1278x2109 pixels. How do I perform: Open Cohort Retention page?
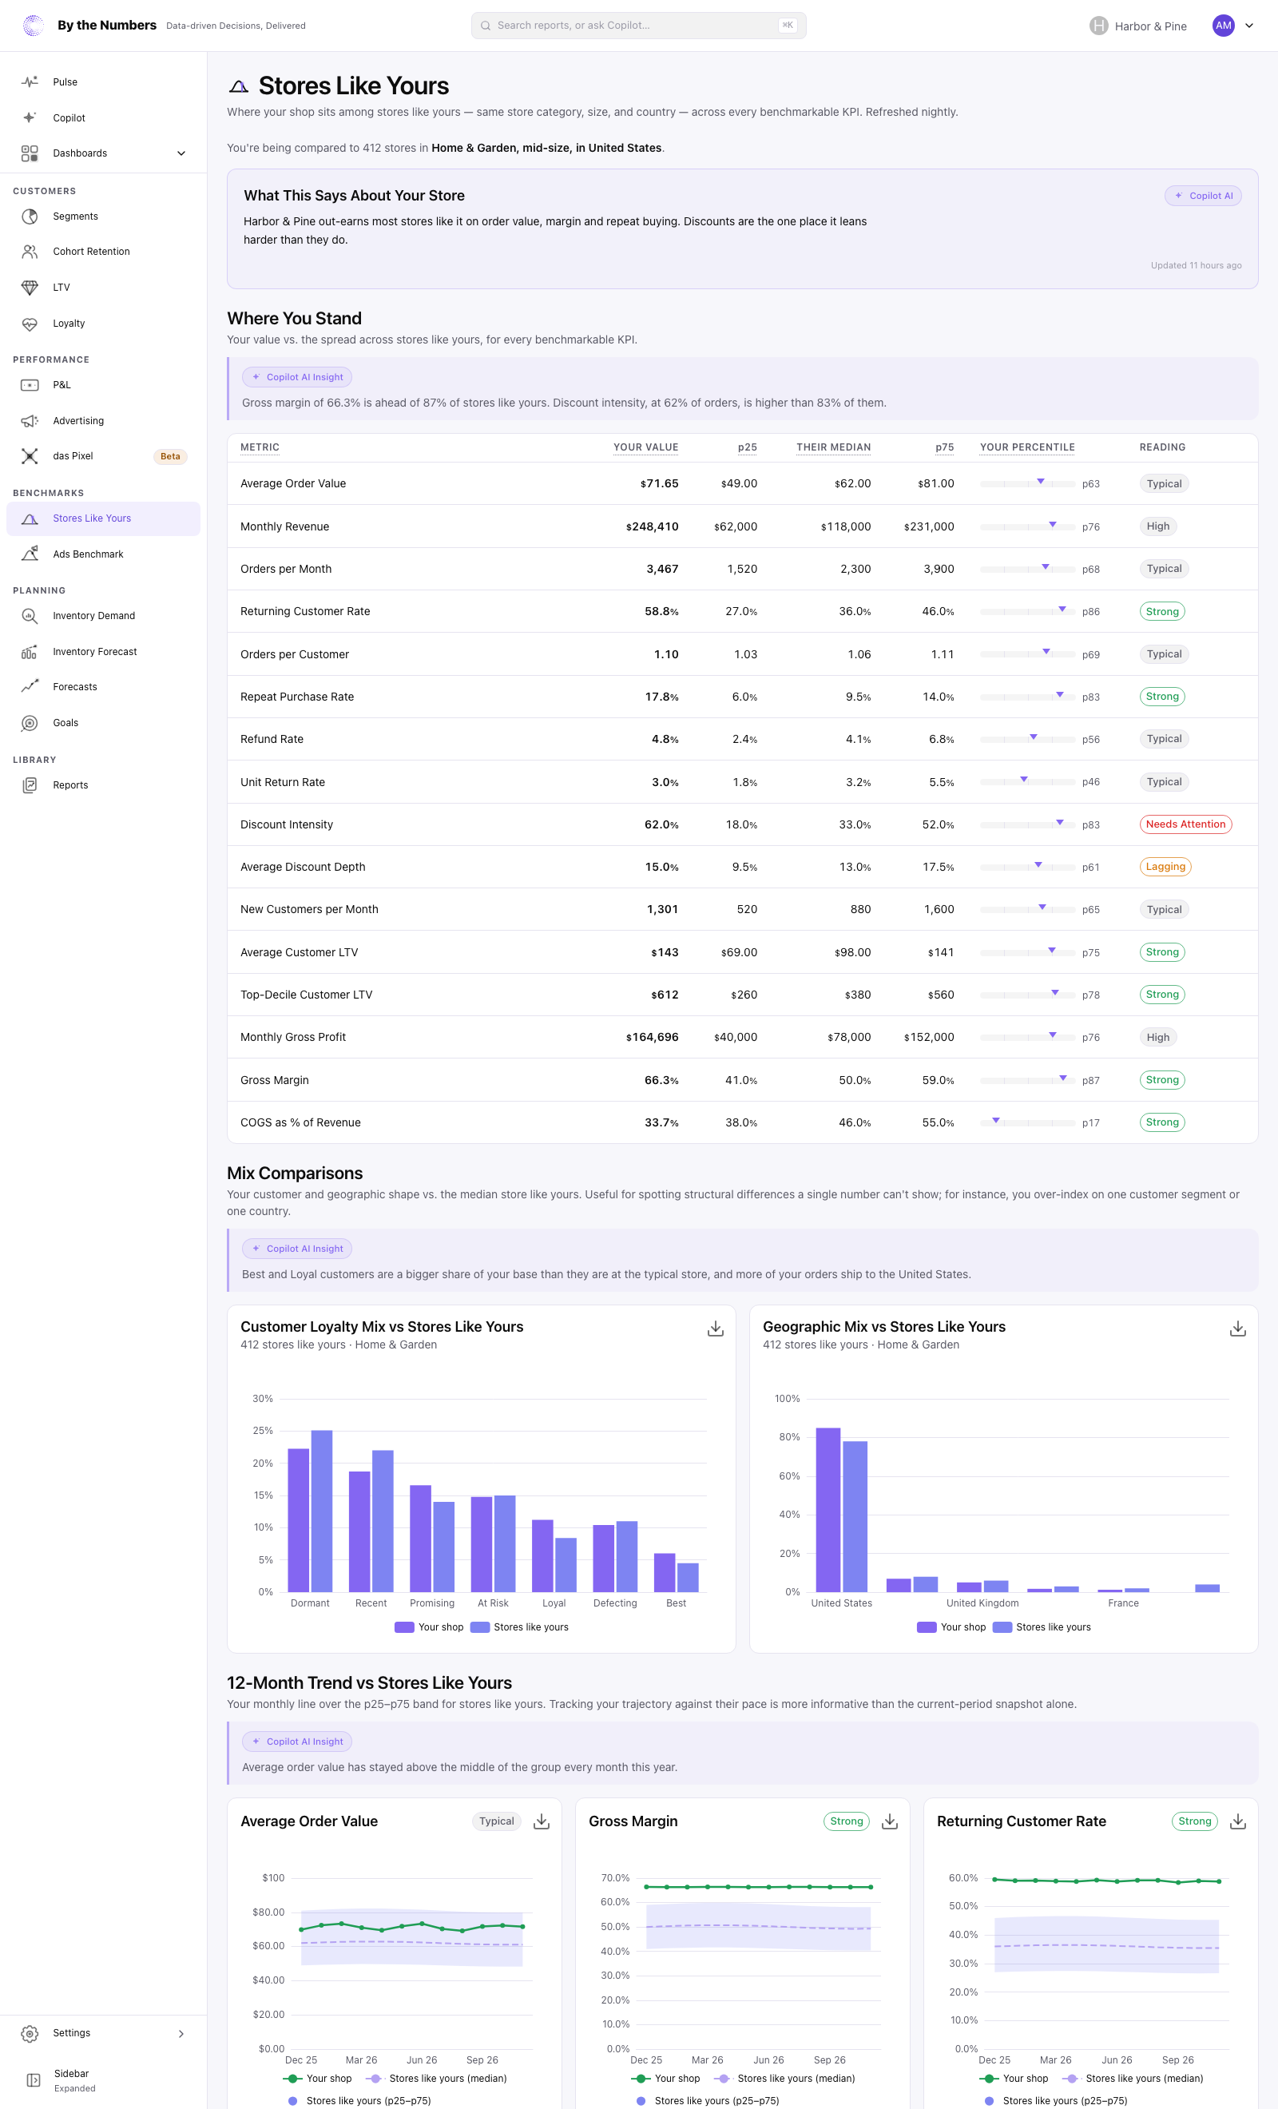coord(104,252)
